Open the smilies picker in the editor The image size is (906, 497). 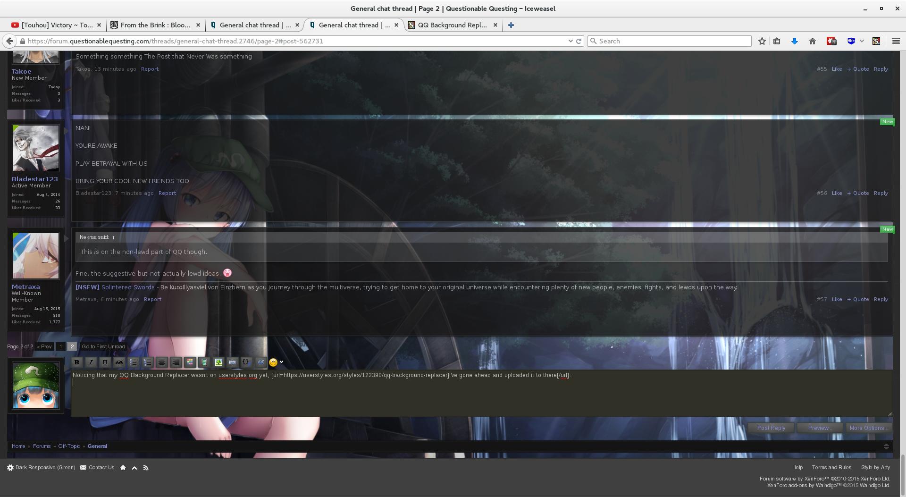point(273,362)
